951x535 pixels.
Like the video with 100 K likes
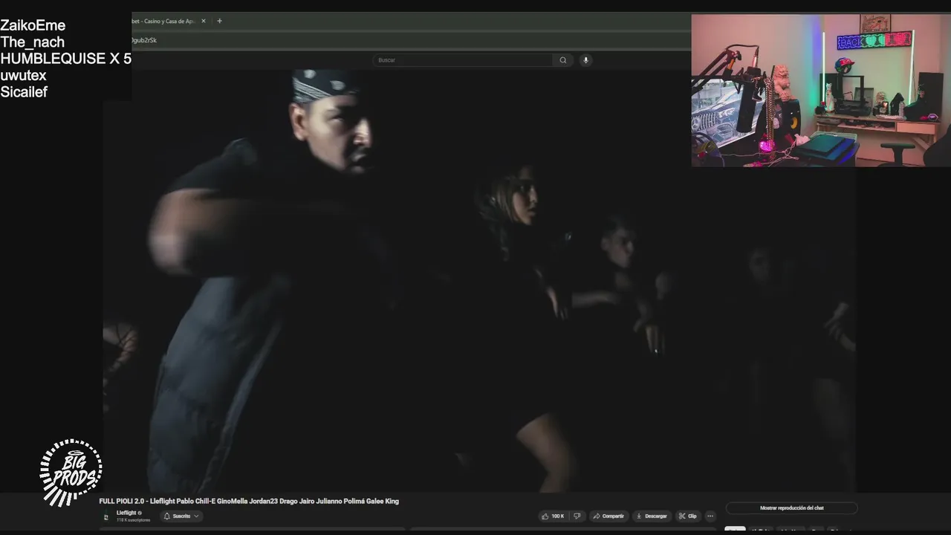pyautogui.click(x=553, y=516)
